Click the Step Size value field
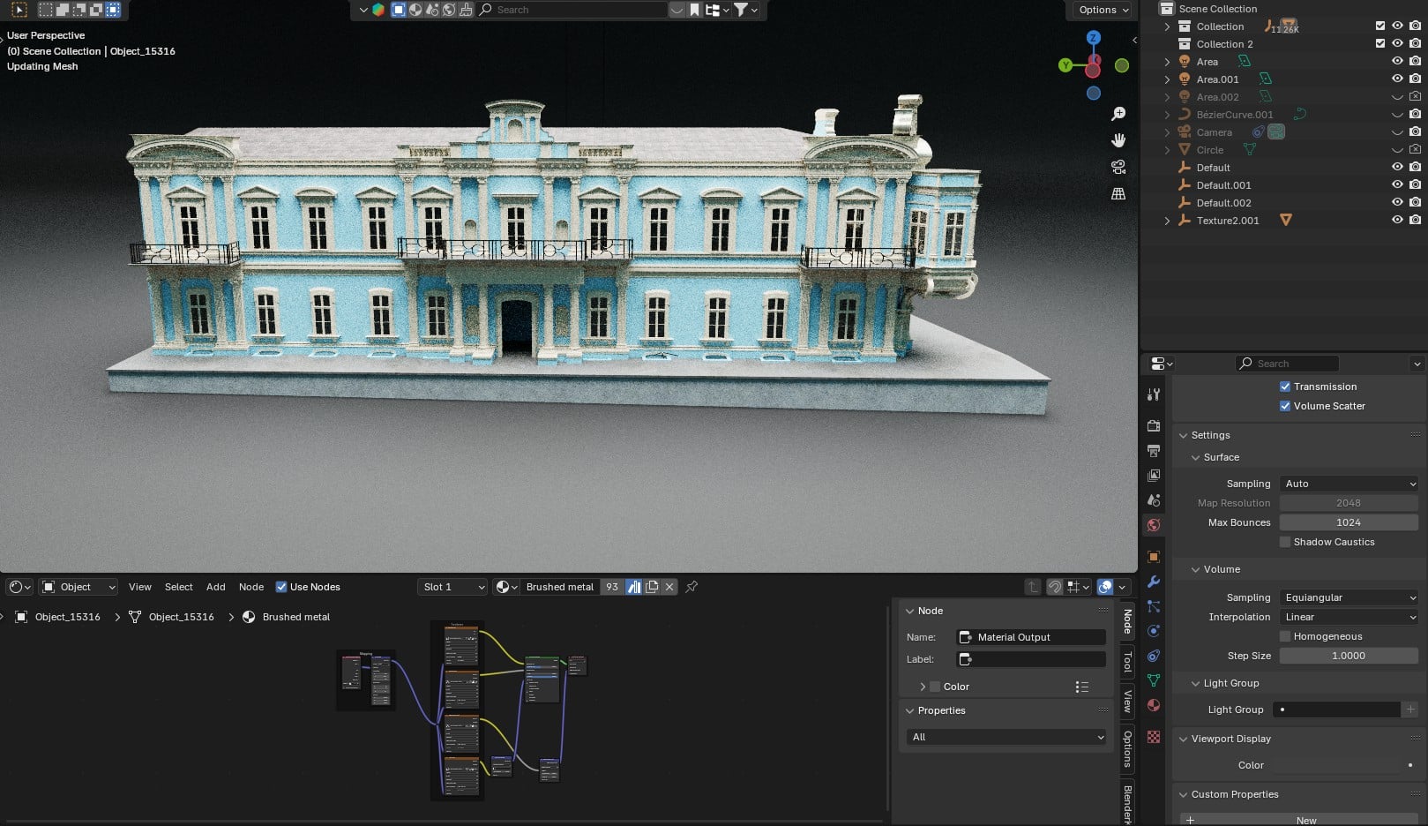The width and height of the screenshot is (1428, 826). 1348,656
